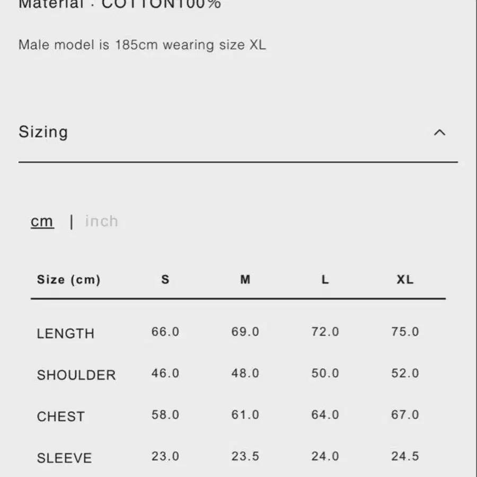This screenshot has width=477, height=477.
Task: Click the LENGTH row label
Action: [65, 334]
